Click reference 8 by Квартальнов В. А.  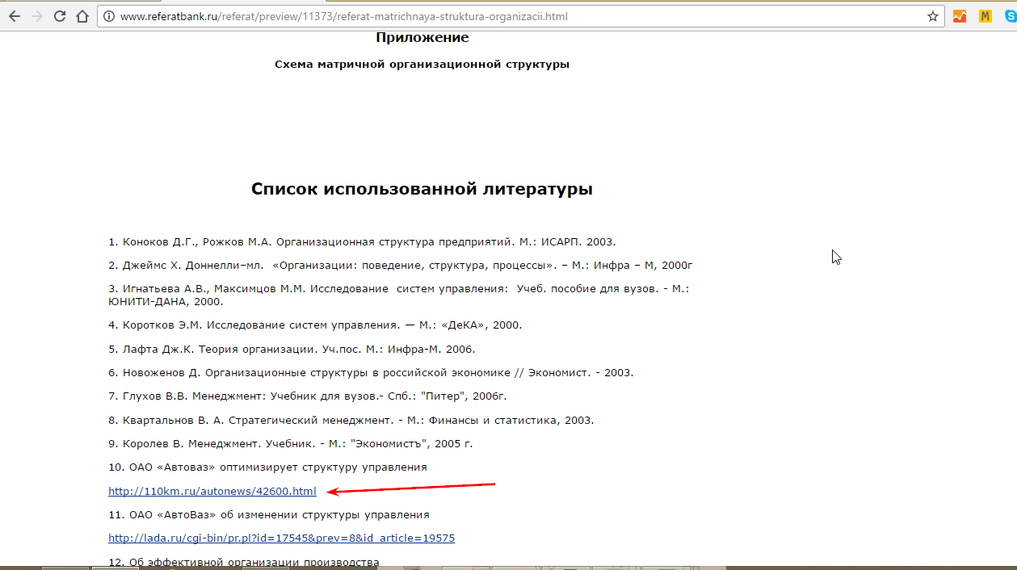coord(351,420)
